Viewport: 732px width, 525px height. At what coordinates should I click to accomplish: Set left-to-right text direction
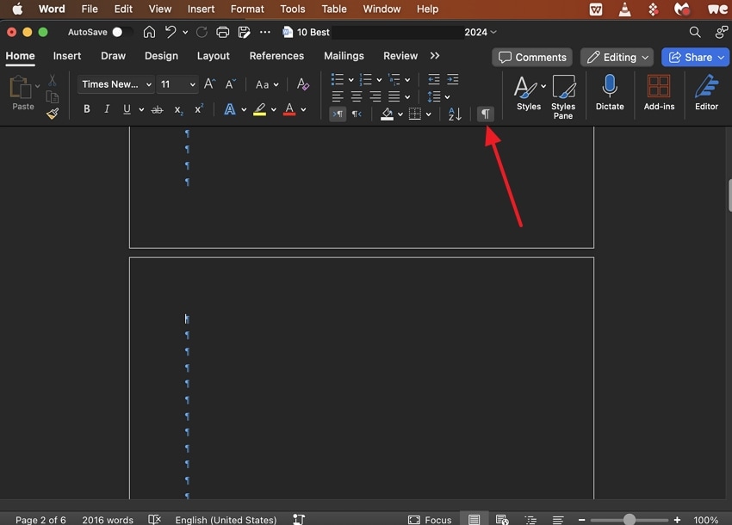pos(338,114)
